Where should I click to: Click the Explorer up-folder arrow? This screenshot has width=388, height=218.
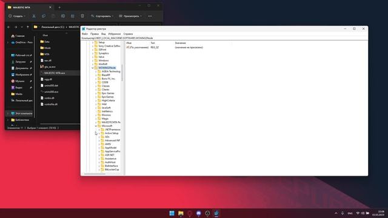tap(28, 27)
